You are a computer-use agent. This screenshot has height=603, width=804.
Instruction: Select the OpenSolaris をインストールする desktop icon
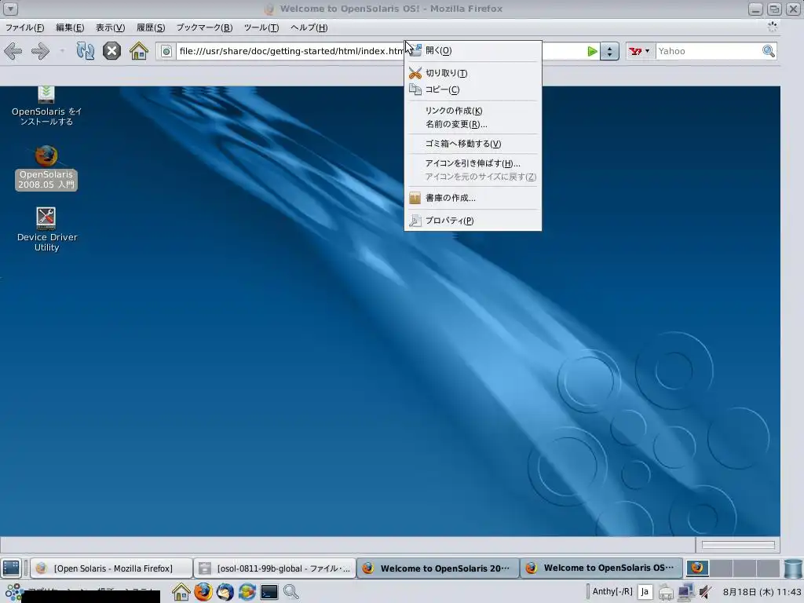[46, 107]
